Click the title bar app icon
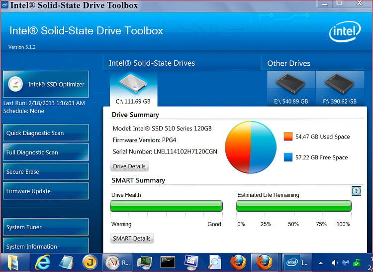The height and width of the screenshot is (272, 373). click(5, 5)
